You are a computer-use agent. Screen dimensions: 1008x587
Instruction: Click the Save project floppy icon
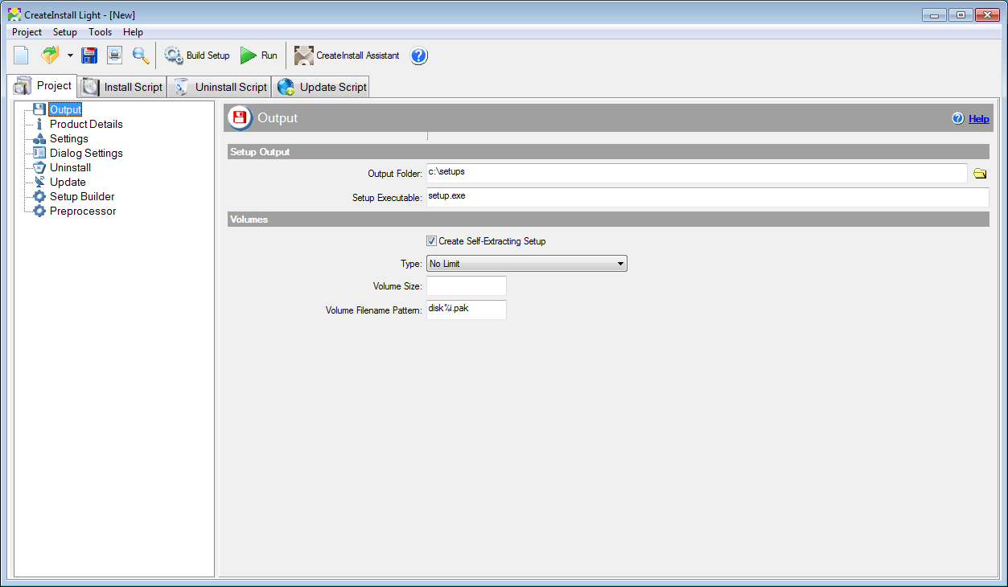point(89,55)
